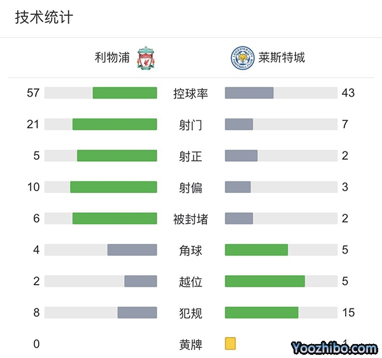Viewport: 382px width, 358px height.
Task: Click Liverpool's green possession bar
Action: coord(125,93)
